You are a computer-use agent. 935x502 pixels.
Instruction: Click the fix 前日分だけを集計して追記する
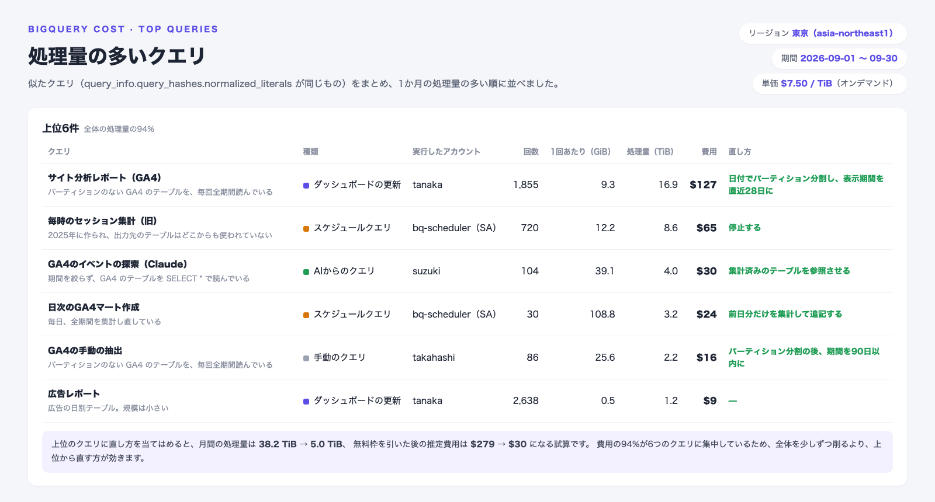click(785, 314)
